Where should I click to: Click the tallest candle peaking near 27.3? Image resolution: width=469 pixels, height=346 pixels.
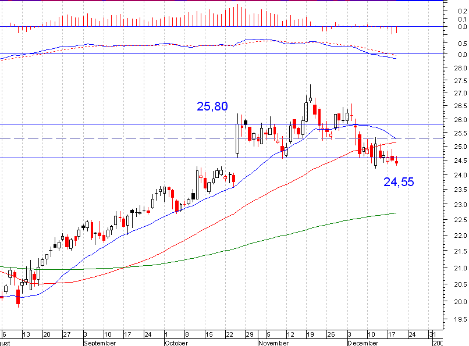click(311, 94)
